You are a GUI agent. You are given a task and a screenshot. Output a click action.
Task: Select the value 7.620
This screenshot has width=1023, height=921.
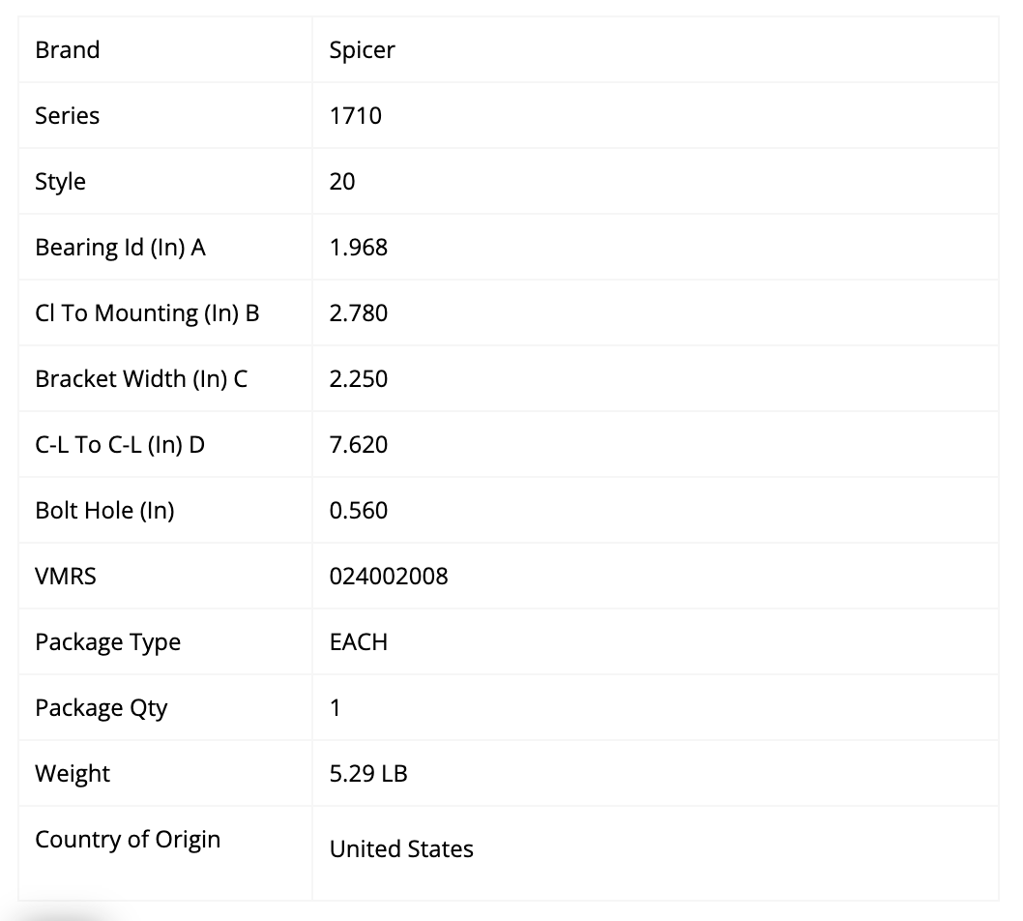358,444
